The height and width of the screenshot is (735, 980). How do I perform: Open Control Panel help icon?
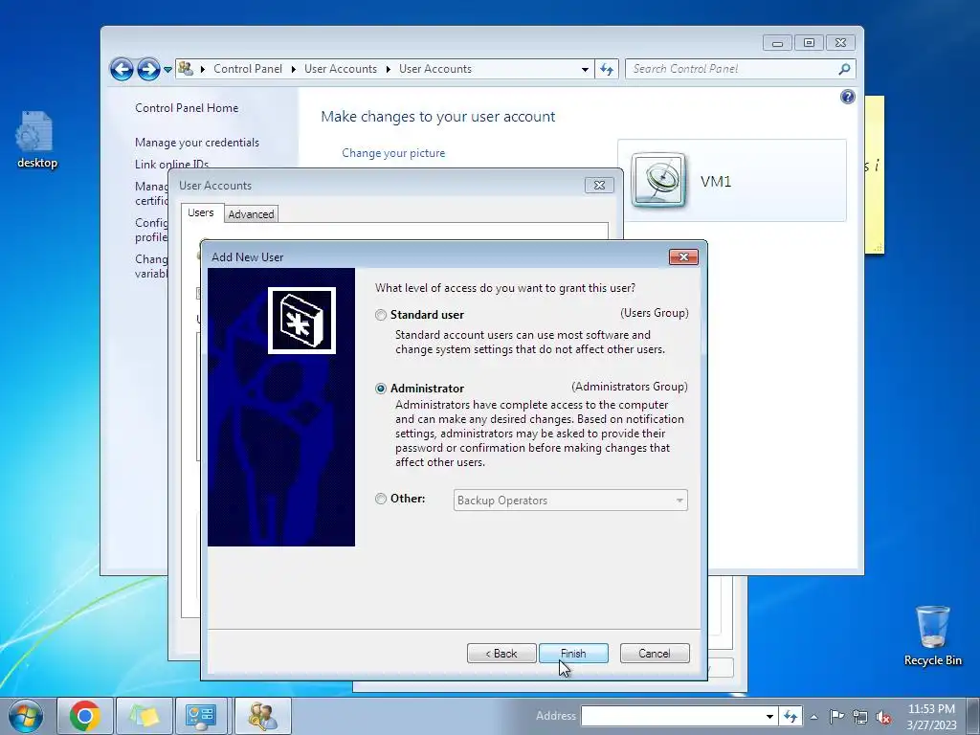pyautogui.click(x=848, y=97)
